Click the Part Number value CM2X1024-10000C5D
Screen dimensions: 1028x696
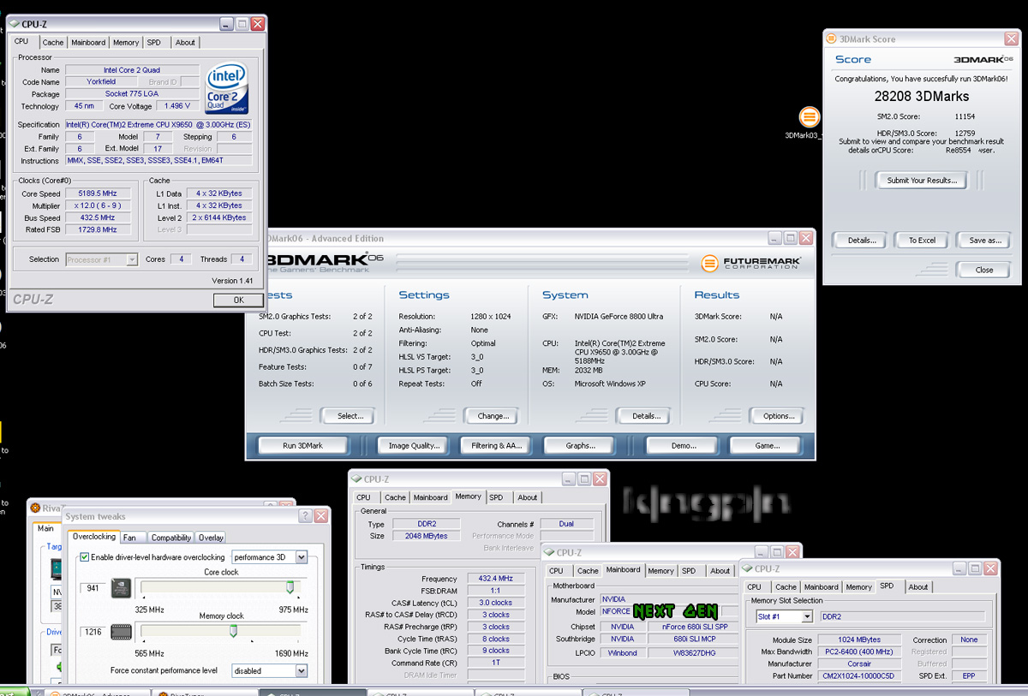click(859, 676)
